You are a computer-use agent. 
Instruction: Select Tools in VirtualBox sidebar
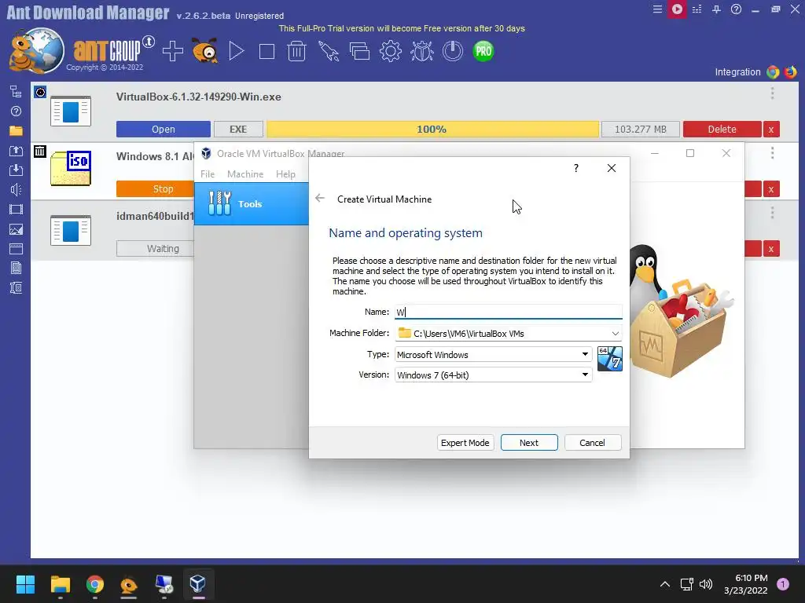click(252, 203)
